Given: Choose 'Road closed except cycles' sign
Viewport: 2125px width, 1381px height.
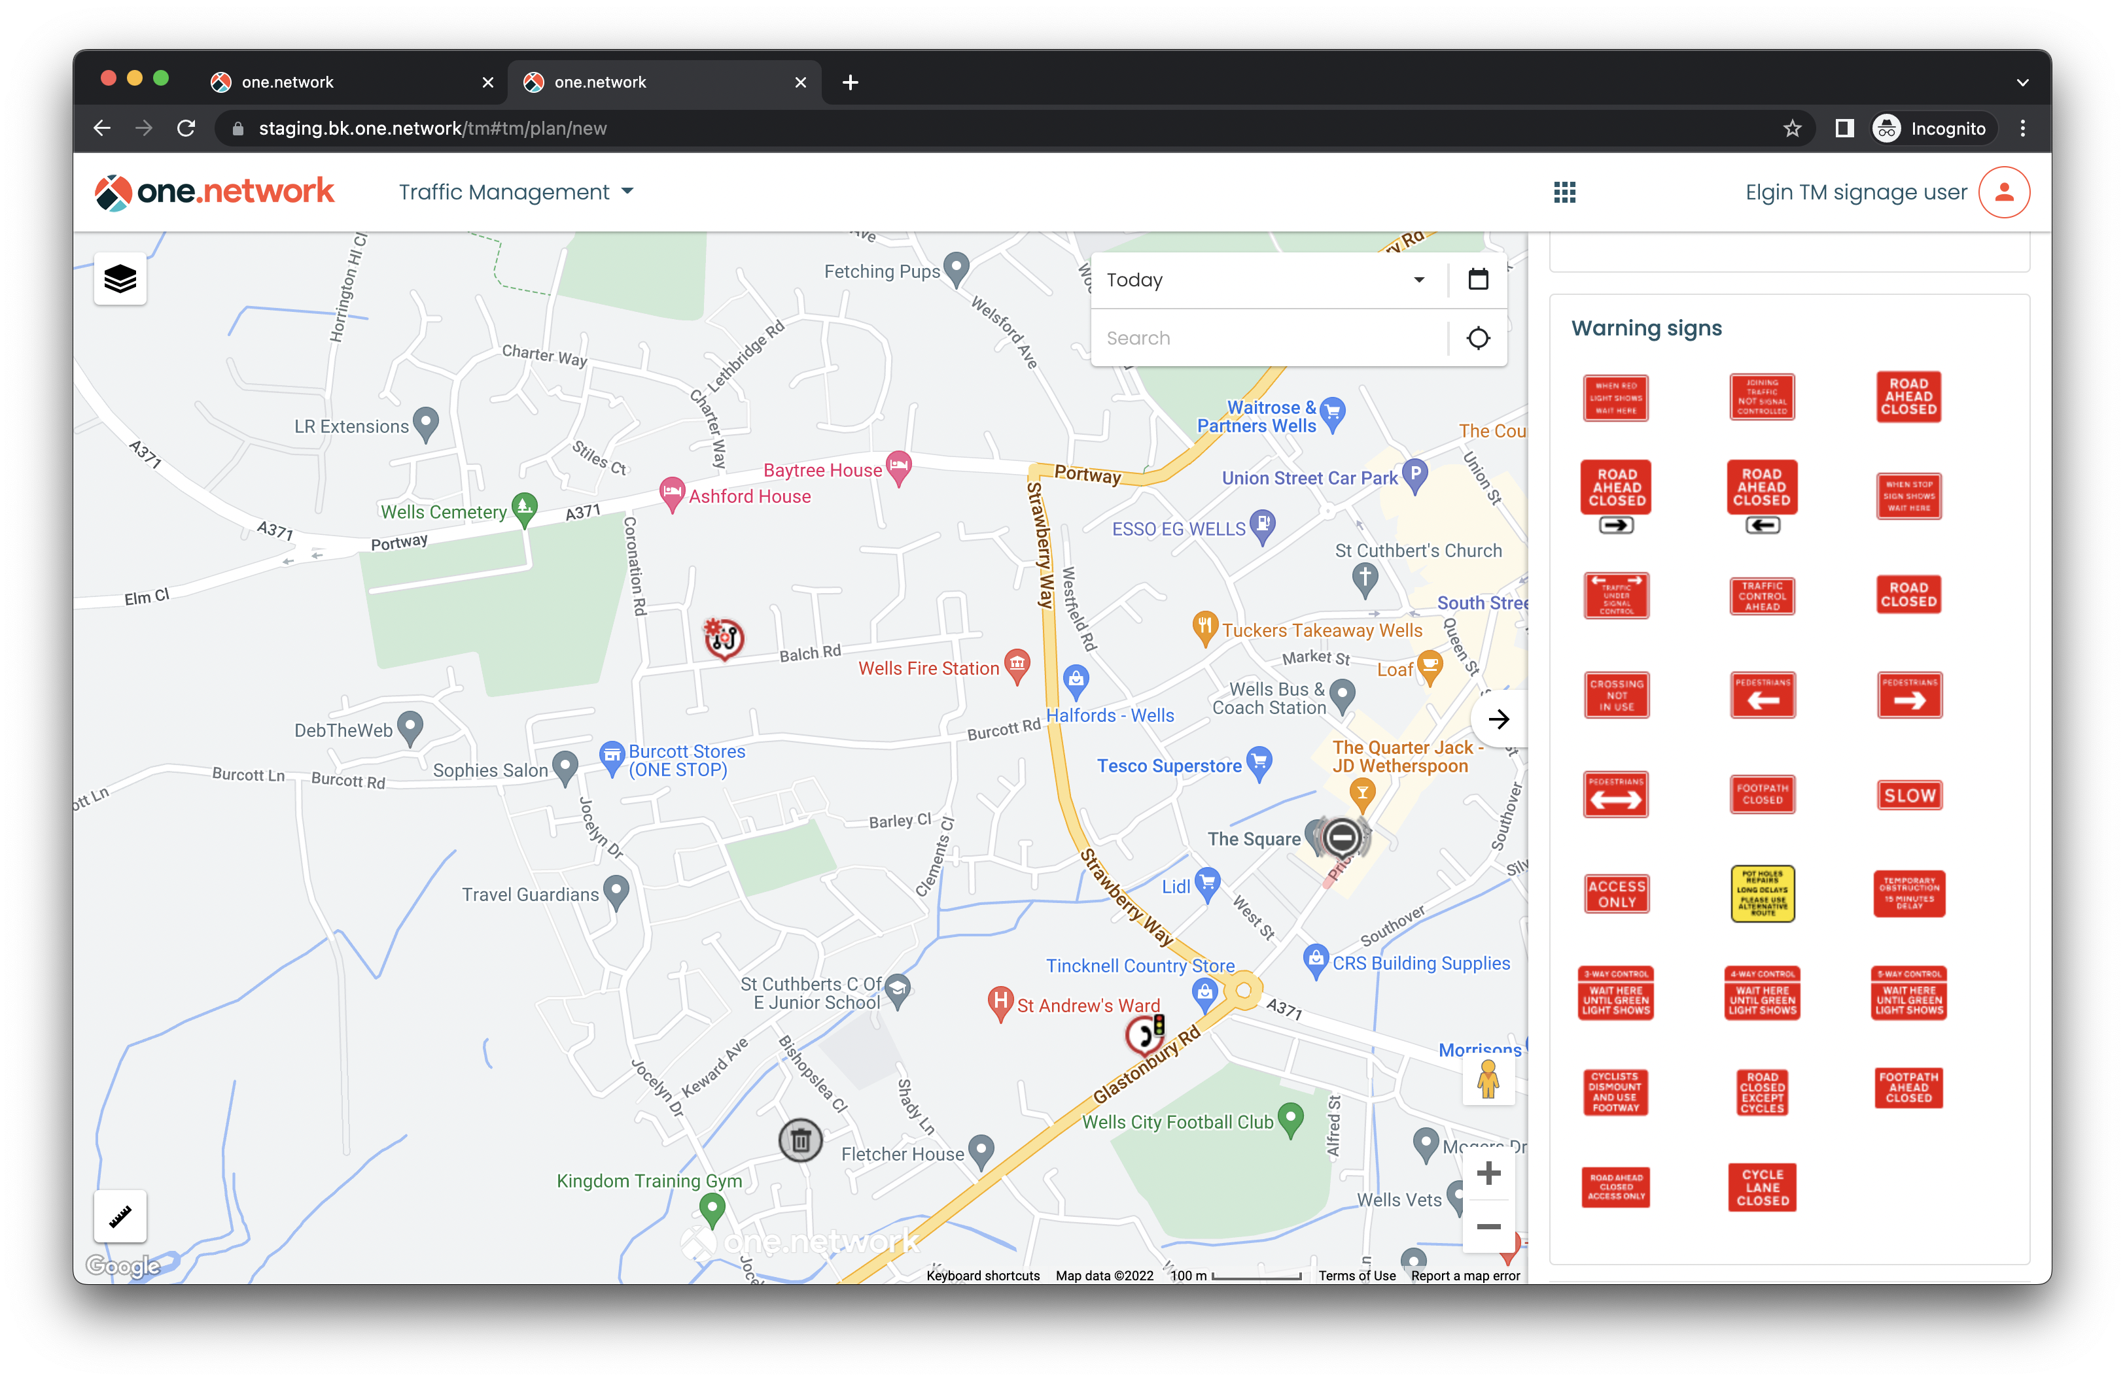Looking at the screenshot, I should [x=1762, y=1092].
